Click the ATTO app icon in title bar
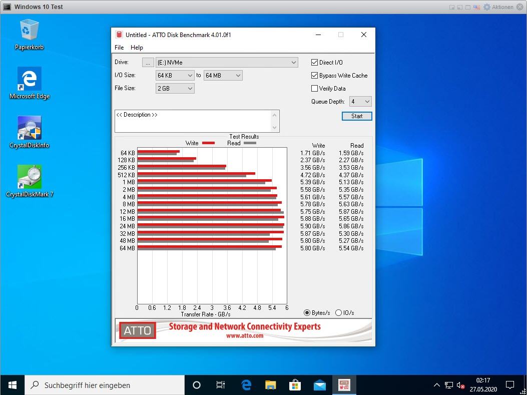 [x=119, y=35]
